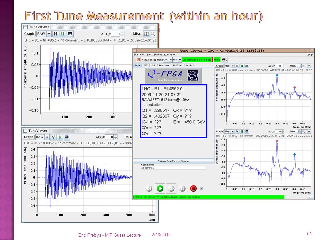Open the File menu
Screen dimensions: 320x240
[136, 54]
